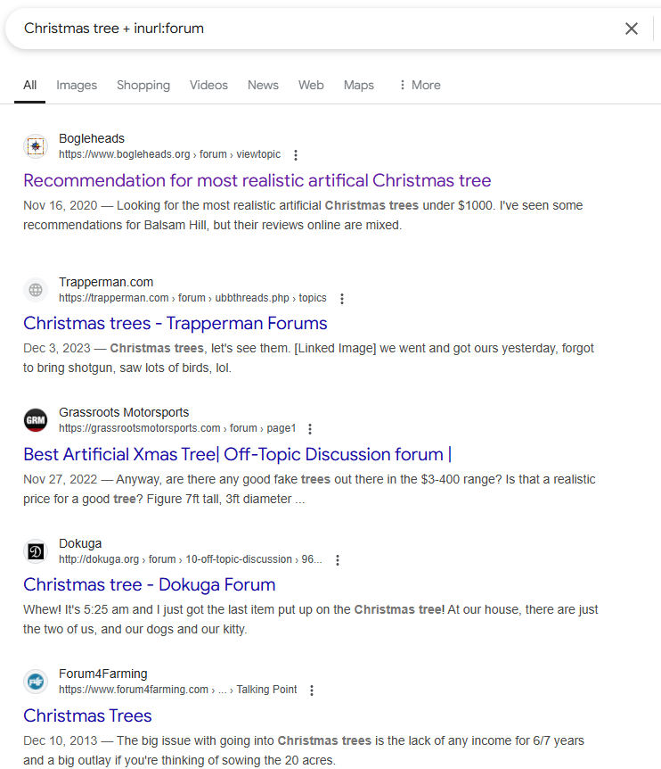The height and width of the screenshot is (769, 661).
Task: Open three-dot menu for Grassroots Motorsports result
Action: point(310,429)
